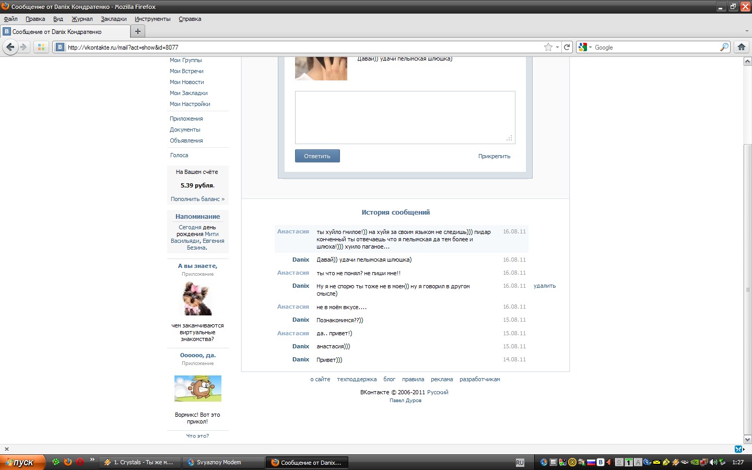
Task: Click Danix next to the Познакомимся message
Action: point(301,320)
